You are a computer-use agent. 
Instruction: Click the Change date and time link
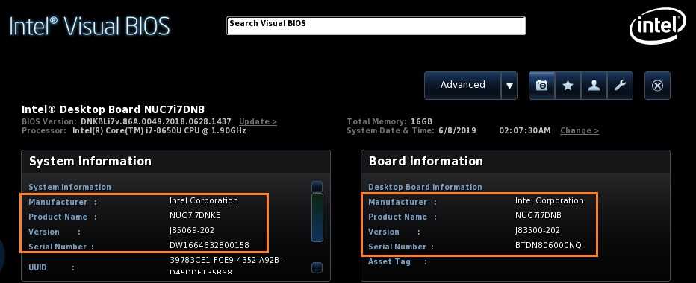(x=580, y=130)
